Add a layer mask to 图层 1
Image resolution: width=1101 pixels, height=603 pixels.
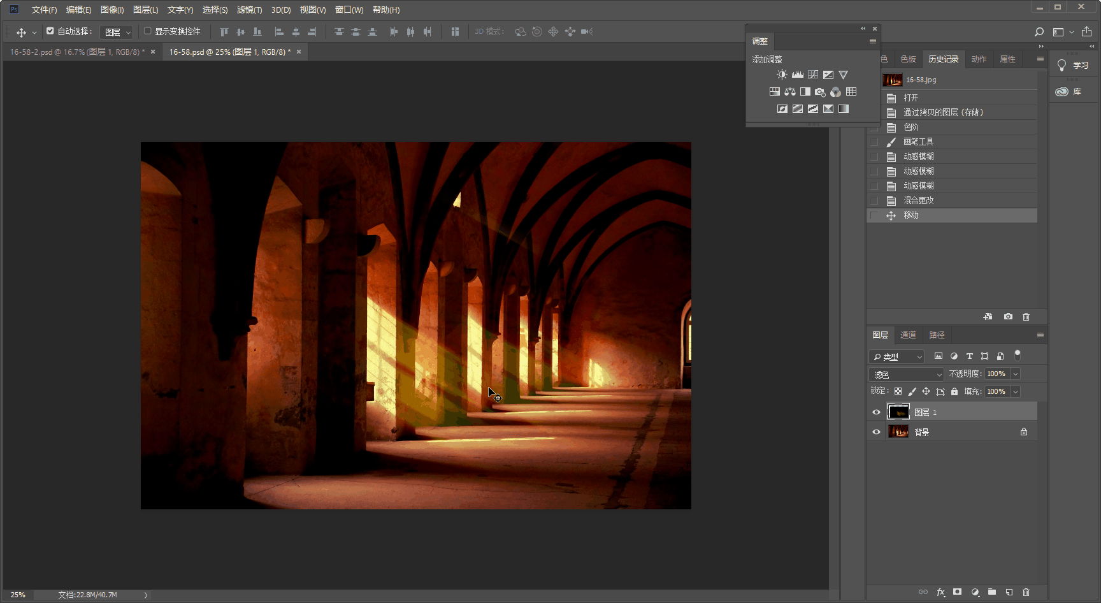pos(957,592)
